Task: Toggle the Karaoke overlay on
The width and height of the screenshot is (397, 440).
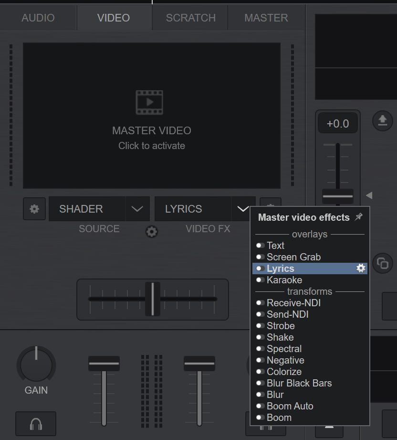Action: click(x=261, y=280)
